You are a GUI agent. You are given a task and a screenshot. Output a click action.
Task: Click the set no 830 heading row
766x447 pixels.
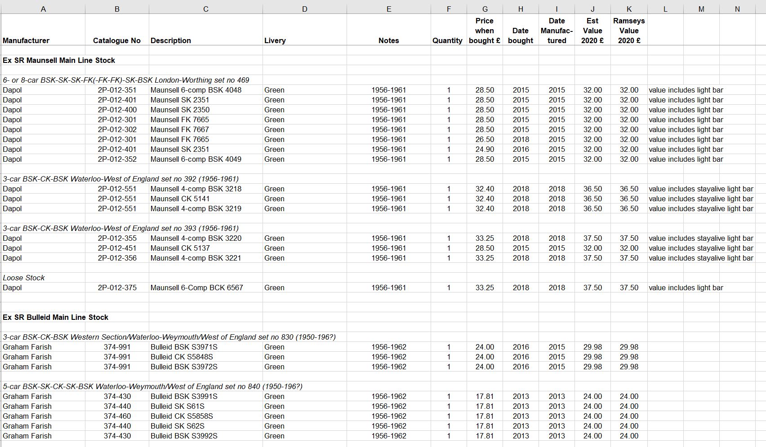(169, 337)
